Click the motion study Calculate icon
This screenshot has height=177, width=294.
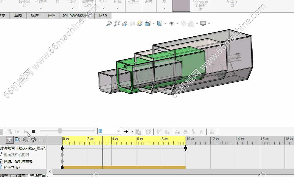pyautogui.click(x=9, y=131)
